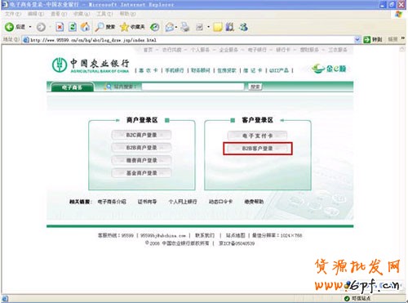Click the B2C商户登录 button
The width and height of the screenshot is (408, 303).
coord(141,135)
